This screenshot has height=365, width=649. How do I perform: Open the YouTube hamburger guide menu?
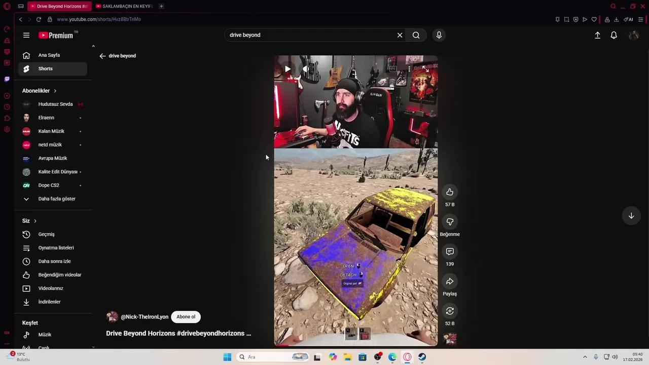26,35
